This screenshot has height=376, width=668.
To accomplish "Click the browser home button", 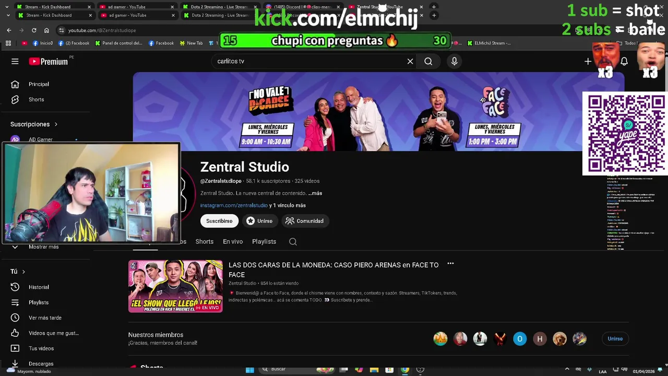I will click(x=46, y=30).
